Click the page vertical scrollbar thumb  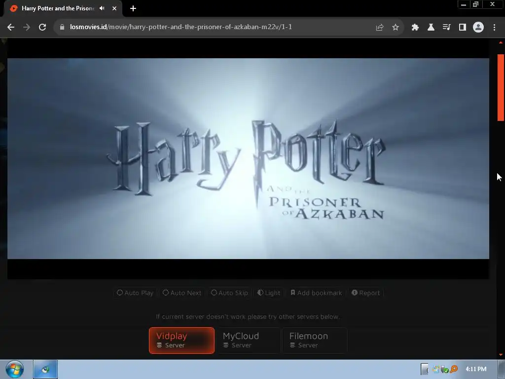[x=501, y=88]
